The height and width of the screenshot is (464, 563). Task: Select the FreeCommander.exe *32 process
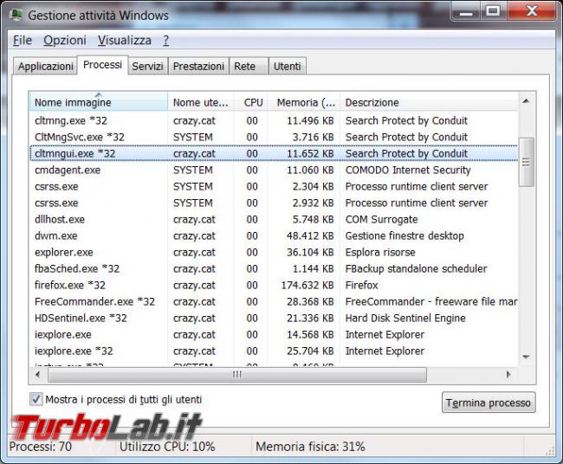click(x=274, y=302)
